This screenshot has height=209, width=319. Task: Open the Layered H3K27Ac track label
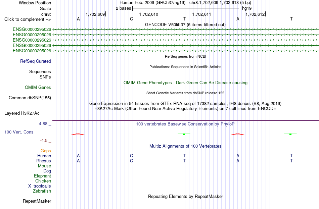click(22, 113)
